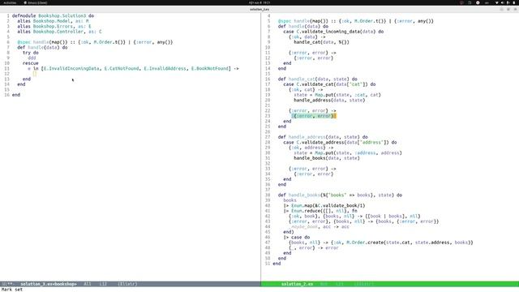Click the 'try do' line

point(31,53)
